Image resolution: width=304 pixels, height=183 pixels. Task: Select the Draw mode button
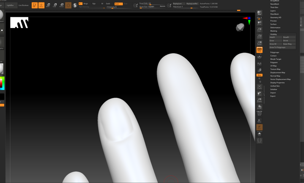41,5
